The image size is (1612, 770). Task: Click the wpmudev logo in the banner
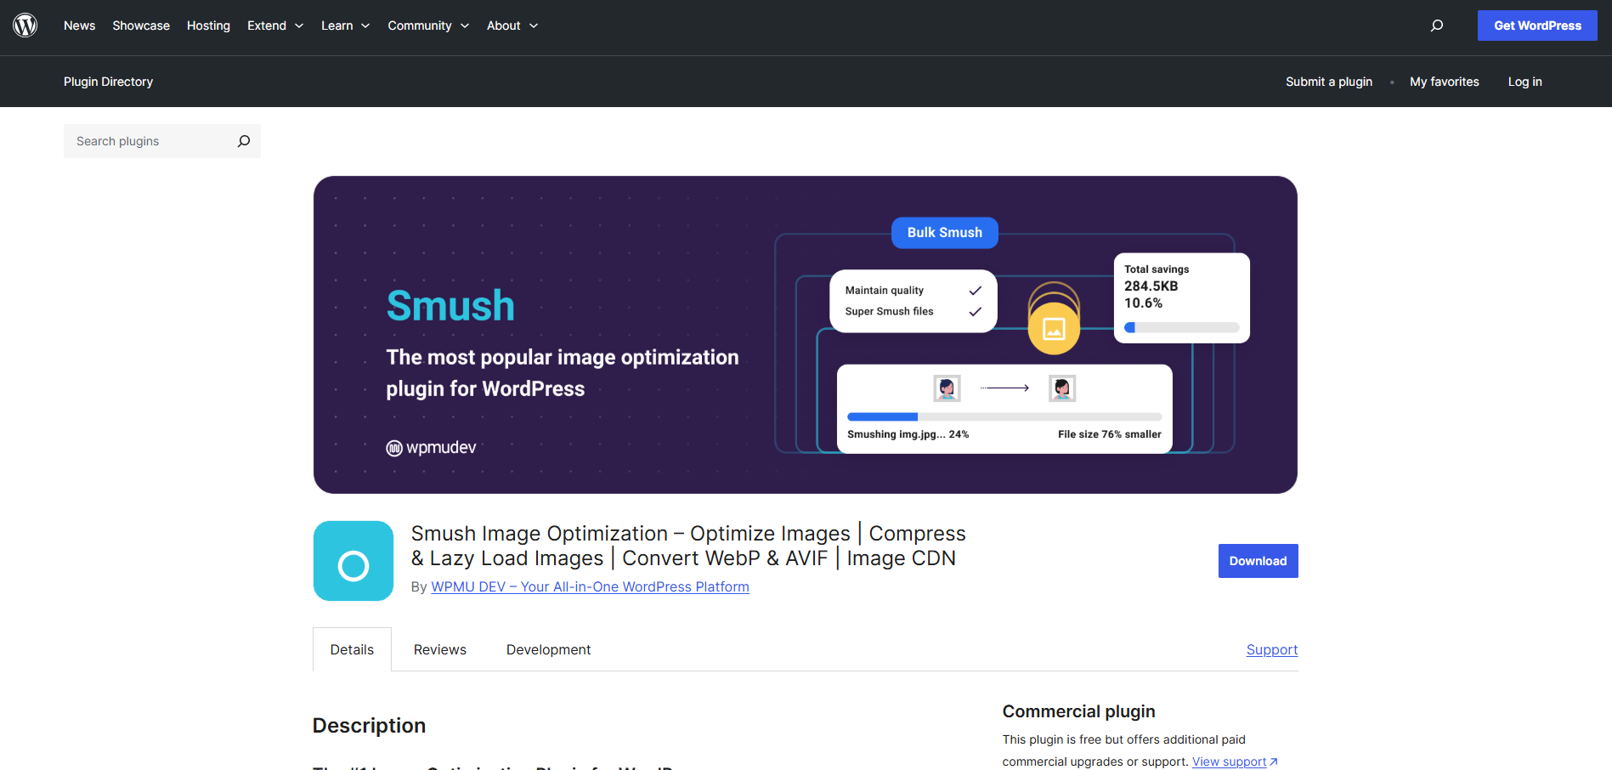[x=431, y=447]
